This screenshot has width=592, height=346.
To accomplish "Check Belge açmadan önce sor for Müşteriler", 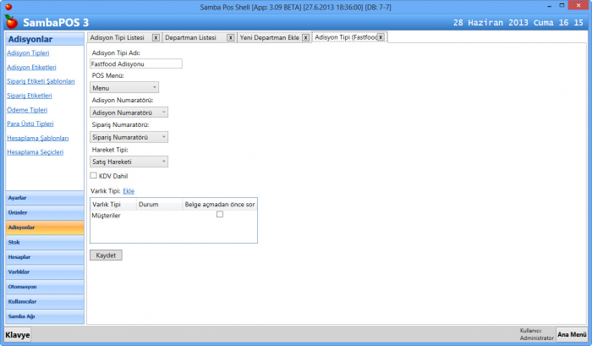I will click(x=219, y=215).
